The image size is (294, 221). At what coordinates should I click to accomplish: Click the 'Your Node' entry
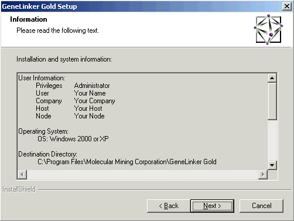[89, 116]
